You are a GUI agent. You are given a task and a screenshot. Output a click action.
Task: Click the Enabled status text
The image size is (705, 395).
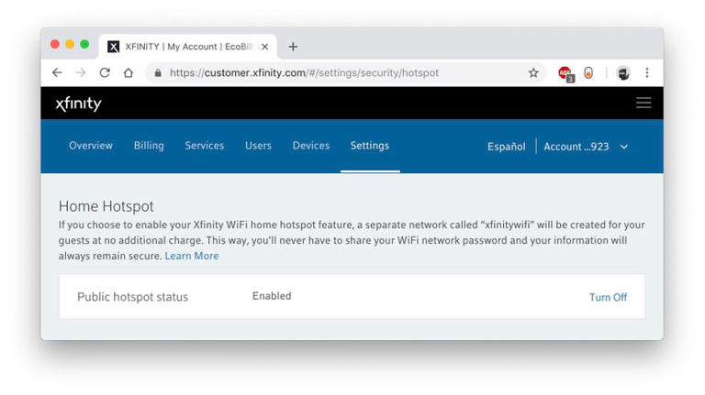point(272,296)
